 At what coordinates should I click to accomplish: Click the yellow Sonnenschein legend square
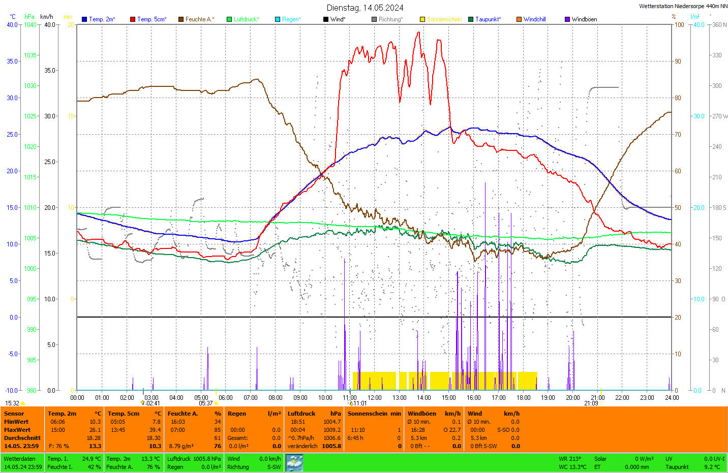click(x=422, y=19)
